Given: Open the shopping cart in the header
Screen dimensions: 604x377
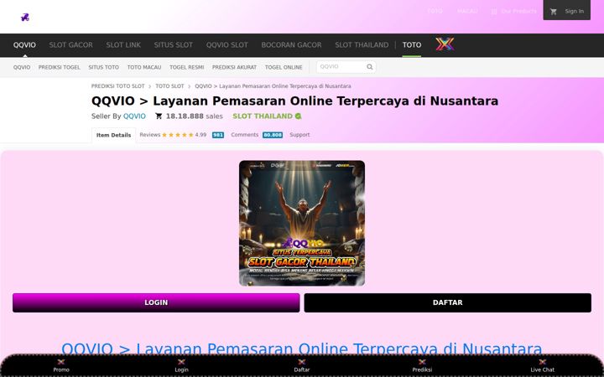Looking at the screenshot, I should (554, 12).
